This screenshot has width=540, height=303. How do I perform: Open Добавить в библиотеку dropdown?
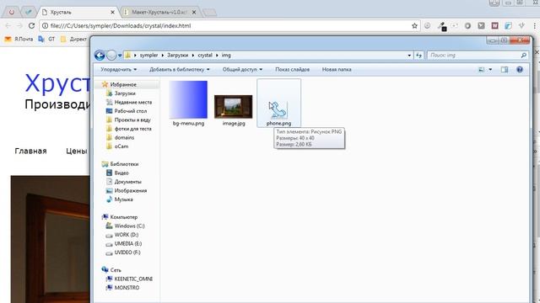pyautogui.click(x=180, y=69)
